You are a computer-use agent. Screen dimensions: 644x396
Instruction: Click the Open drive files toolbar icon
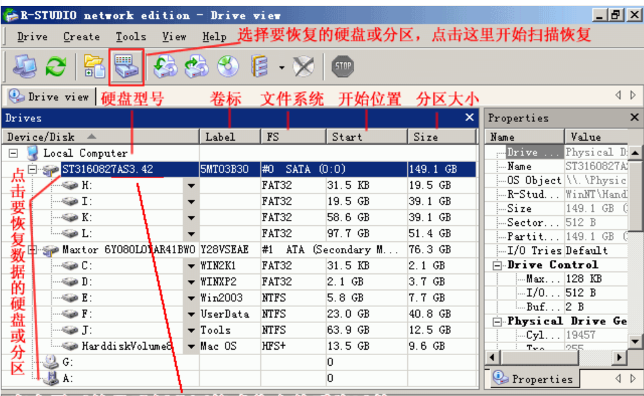(95, 66)
